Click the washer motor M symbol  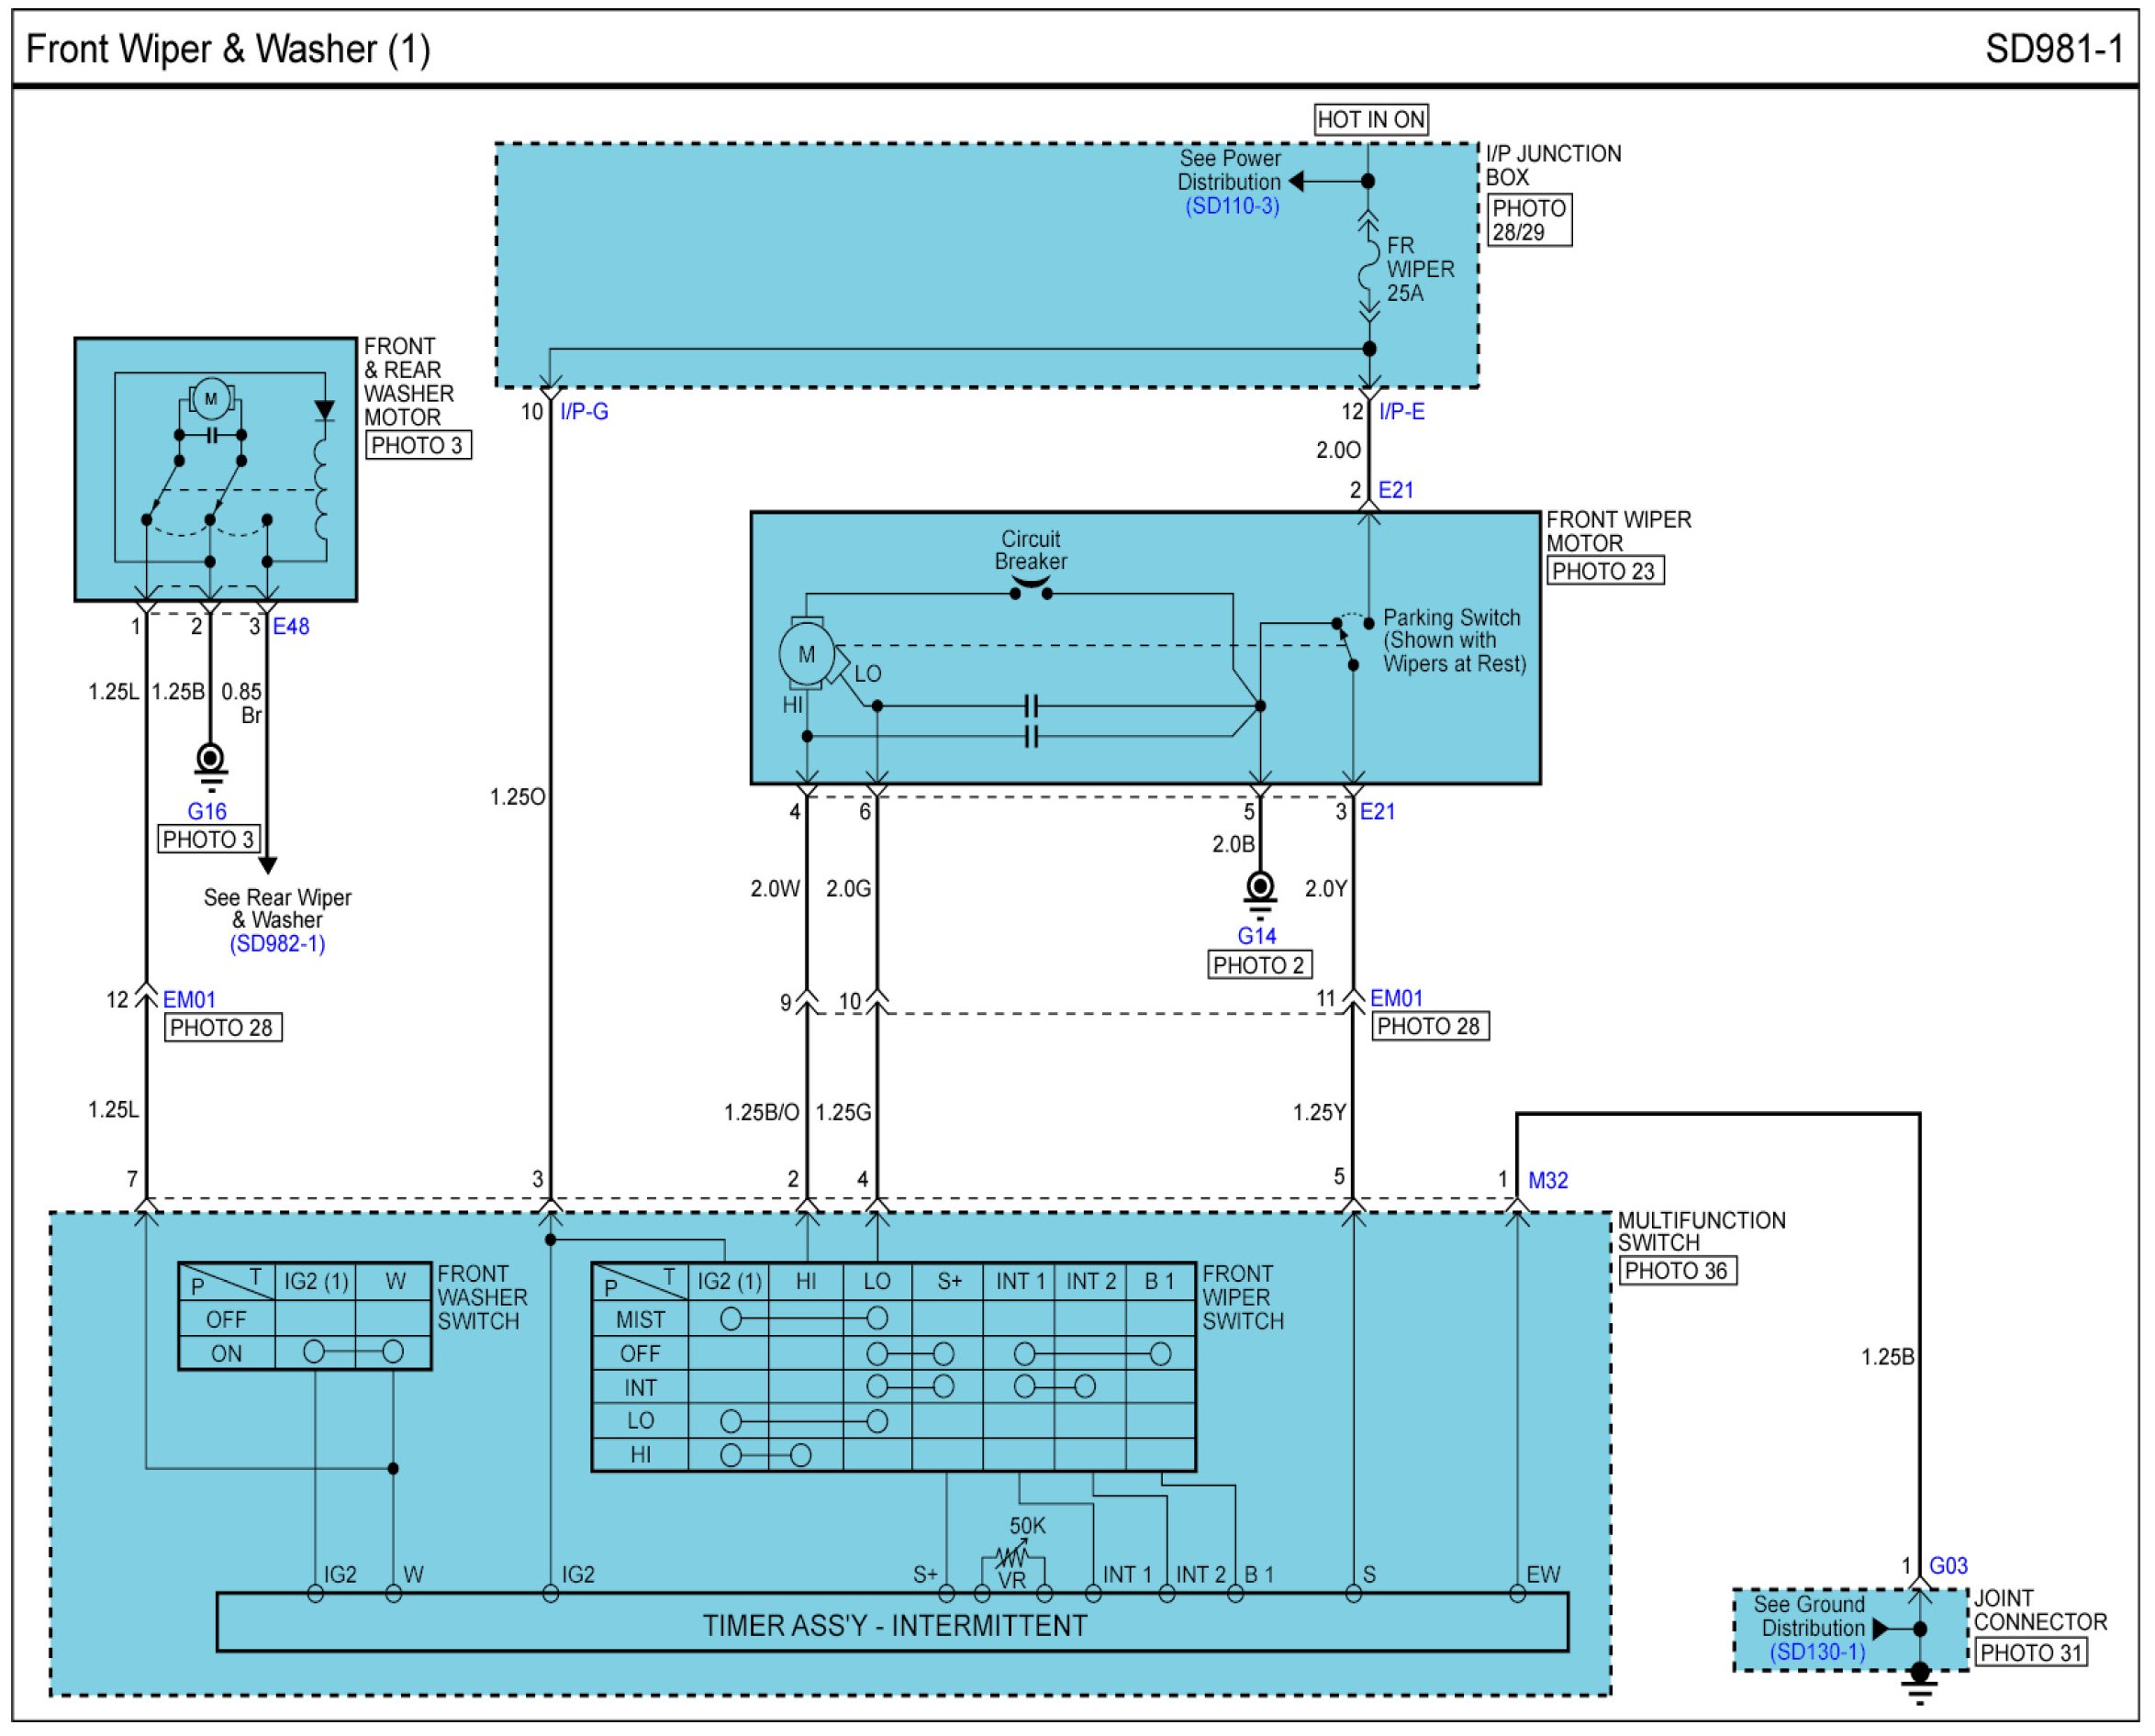210,399
